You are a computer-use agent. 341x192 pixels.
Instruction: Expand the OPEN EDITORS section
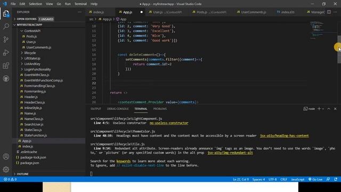tap(27, 19)
